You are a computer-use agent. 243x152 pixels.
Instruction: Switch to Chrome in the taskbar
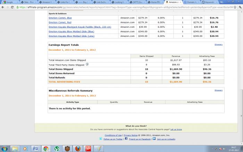point(46,149)
